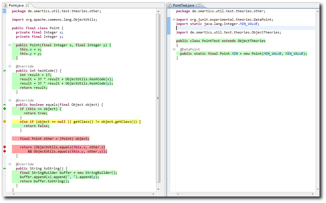Viewport: 326px width, 203px height.
Task: Click red diamond marker beside "&& ObjectUtils.equals" line
Action: [x=5, y=151]
